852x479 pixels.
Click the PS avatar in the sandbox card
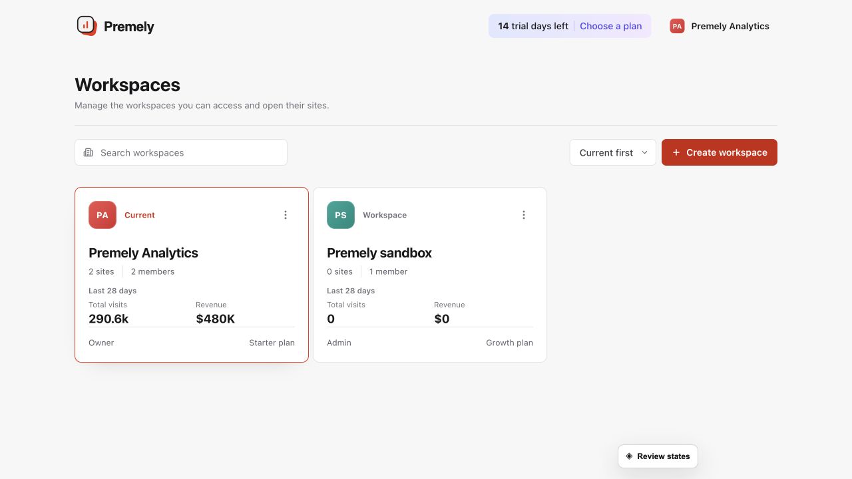click(x=341, y=215)
